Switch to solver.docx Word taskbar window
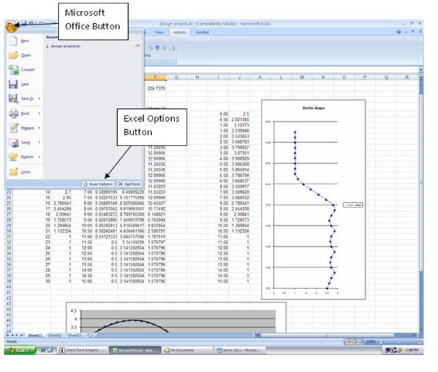The height and width of the screenshot is (372, 438). click(x=240, y=350)
